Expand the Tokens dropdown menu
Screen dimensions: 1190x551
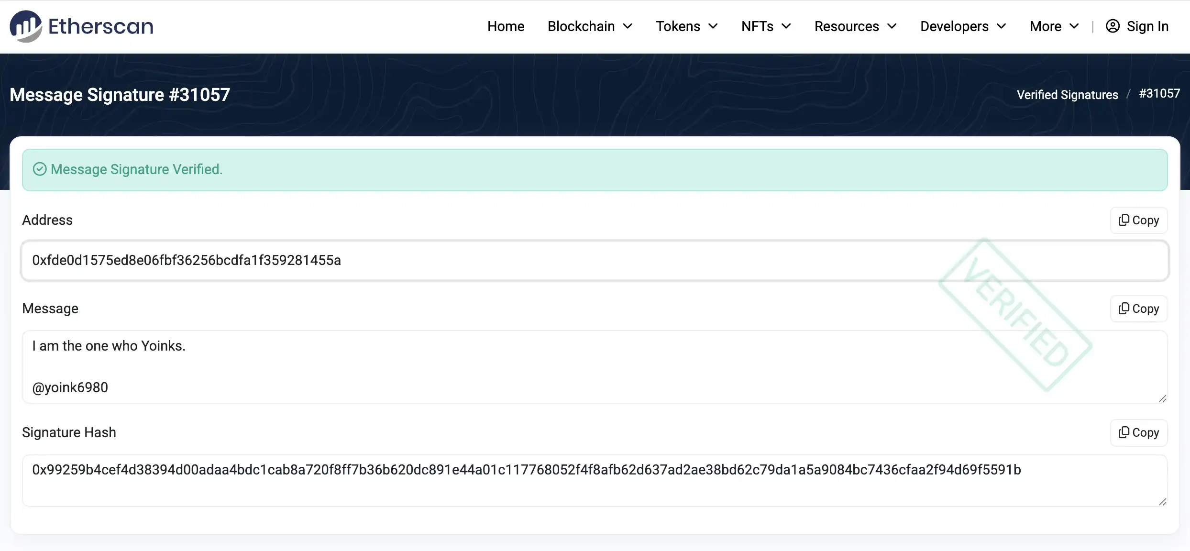pos(686,26)
